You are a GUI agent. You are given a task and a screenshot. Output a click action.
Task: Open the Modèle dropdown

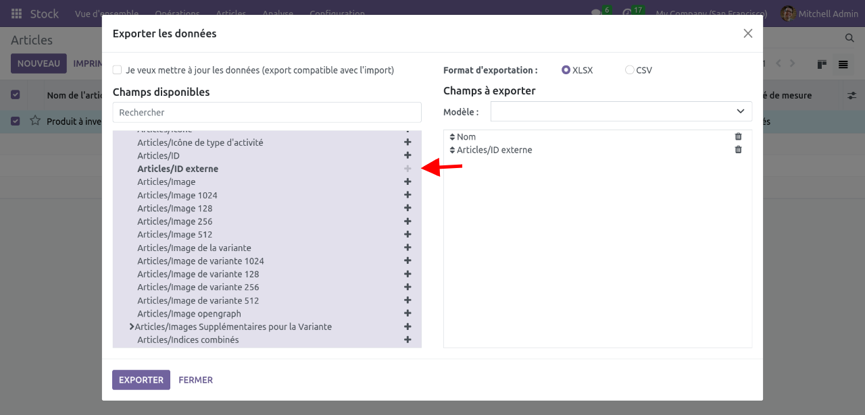621,111
